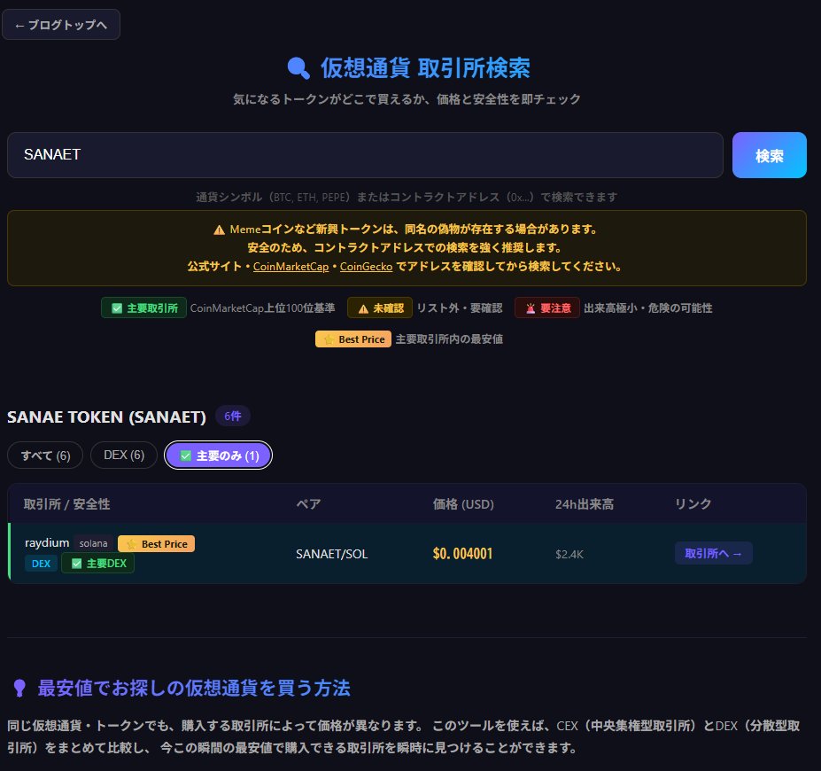Click the 仮想通貨 取引所検索 page title
821x771 pixels.
pyautogui.click(x=425, y=68)
